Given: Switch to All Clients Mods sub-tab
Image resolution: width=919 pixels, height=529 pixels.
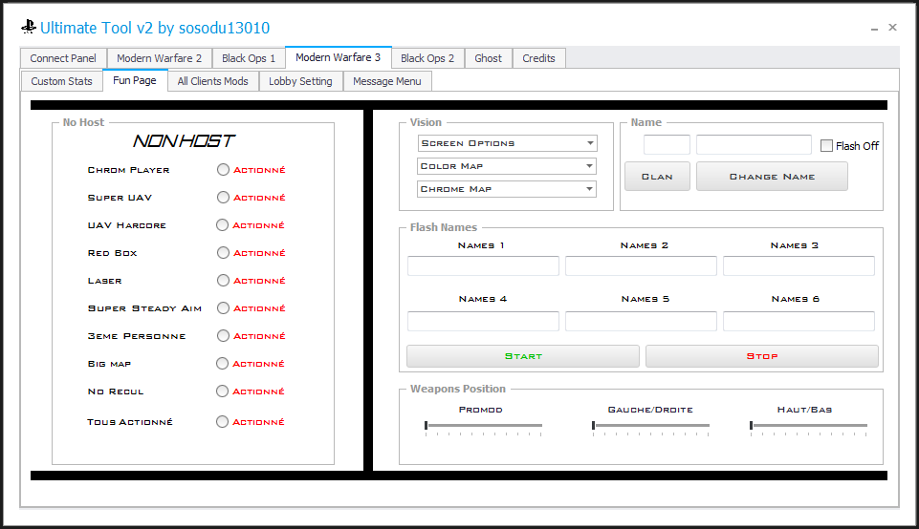Looking at the screenshot, I should pyautogui.click(x=212, y=81).
